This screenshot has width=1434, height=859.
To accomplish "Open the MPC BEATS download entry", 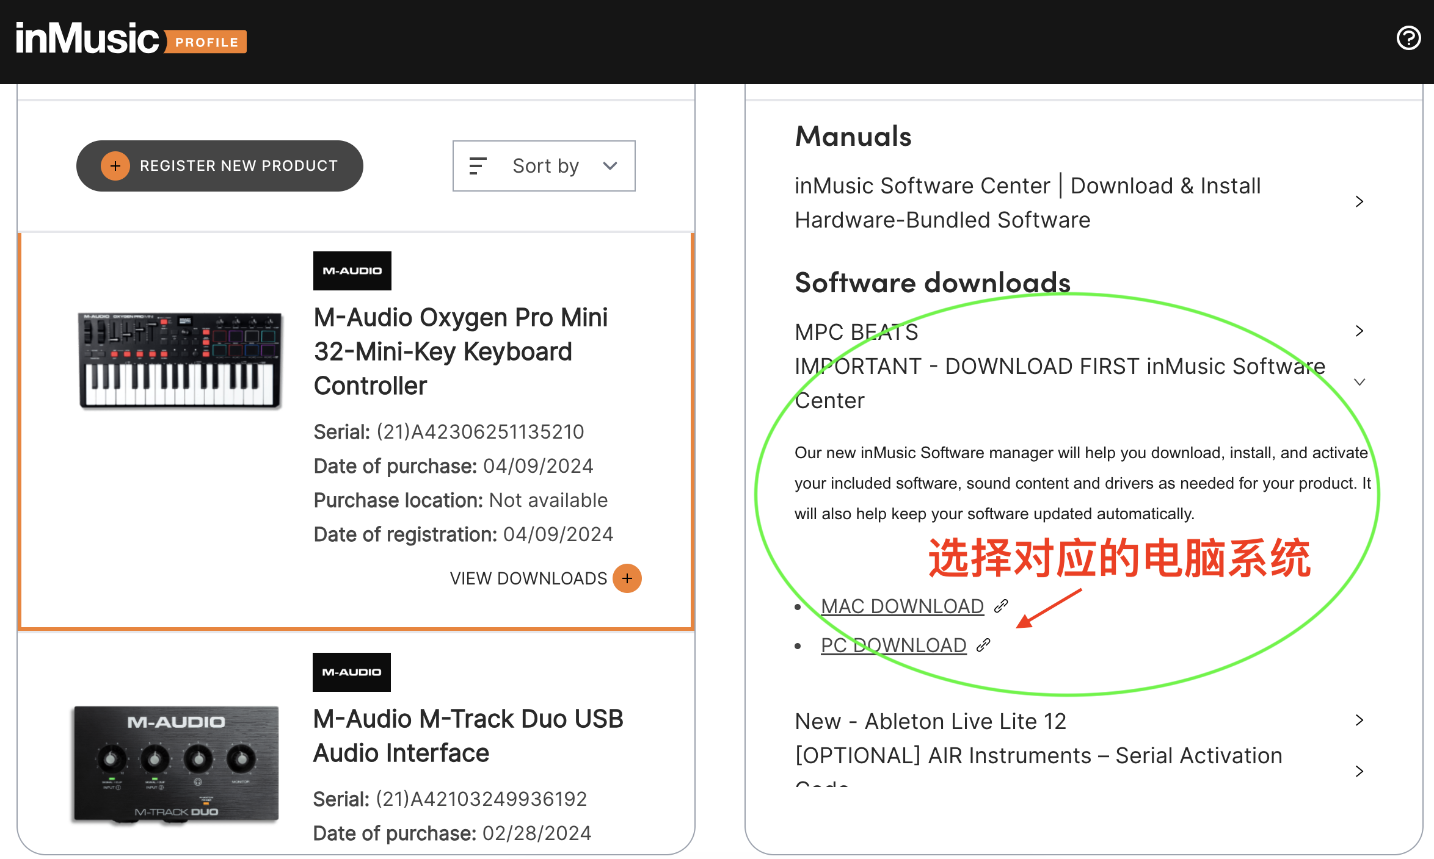I will point(857,332).
